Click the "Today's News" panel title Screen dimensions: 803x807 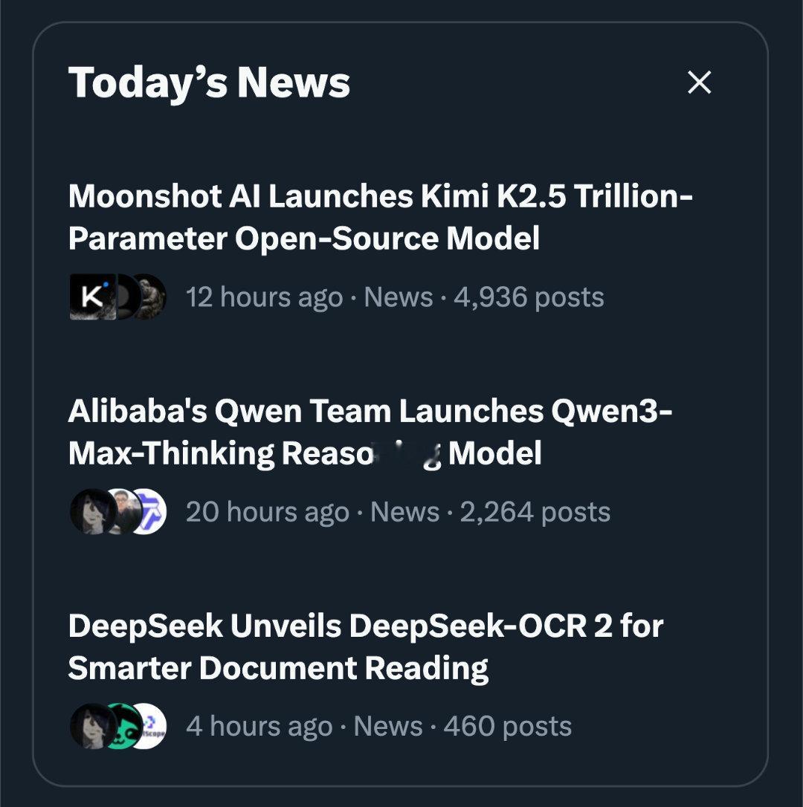point(209,82)
